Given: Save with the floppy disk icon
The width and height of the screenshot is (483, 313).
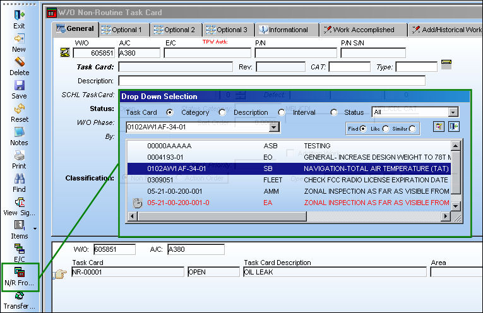Looking at the screenshot, I should coord(20,85).
